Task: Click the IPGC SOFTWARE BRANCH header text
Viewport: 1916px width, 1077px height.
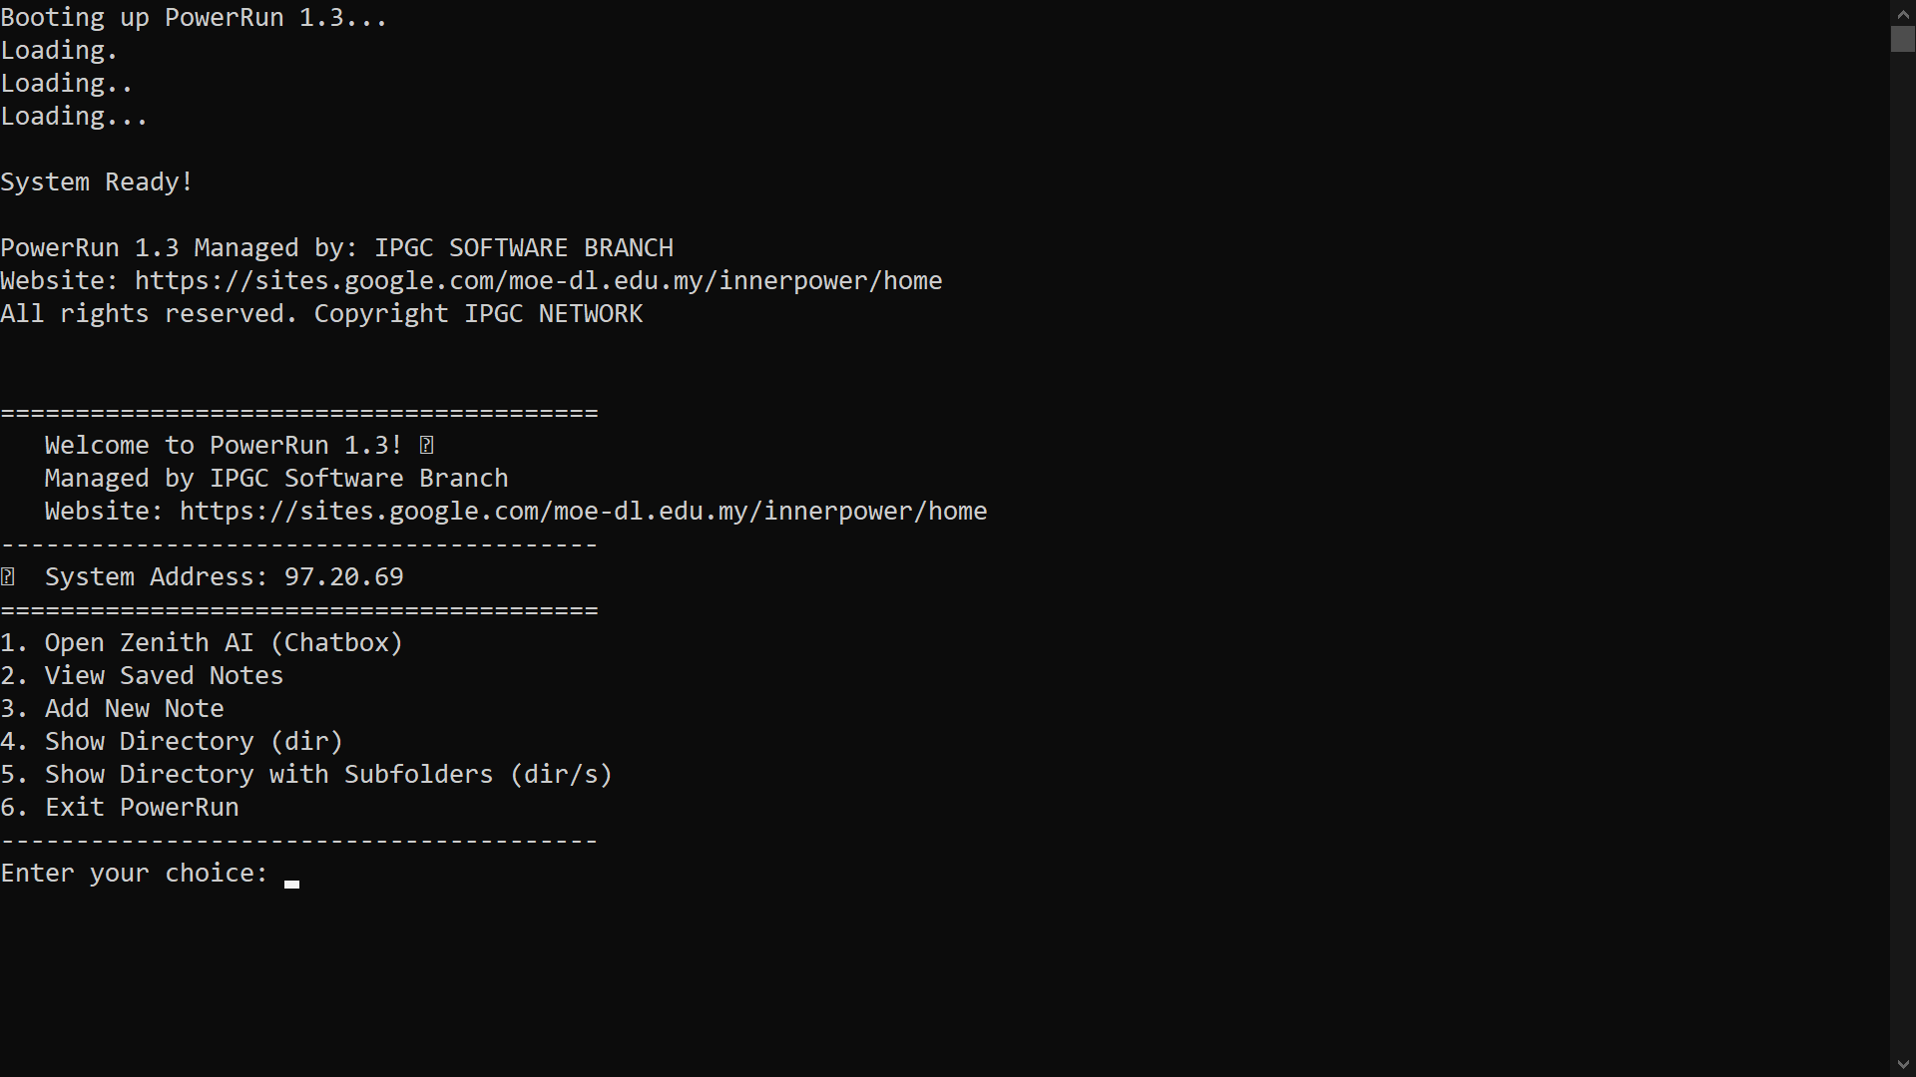Action: pos(523,248)
